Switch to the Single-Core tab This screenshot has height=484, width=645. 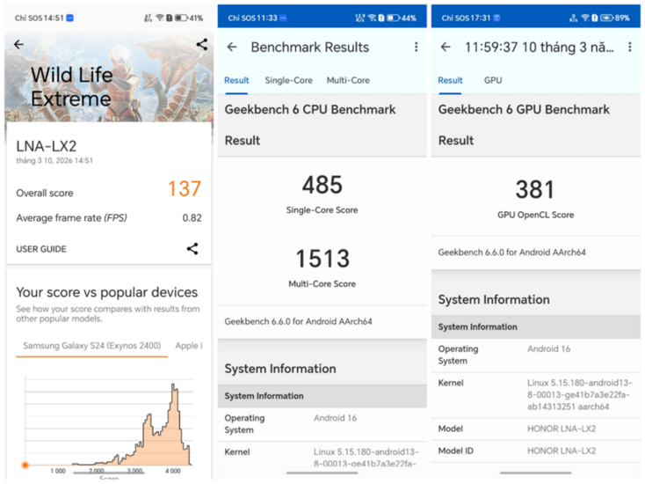[288, 81]
